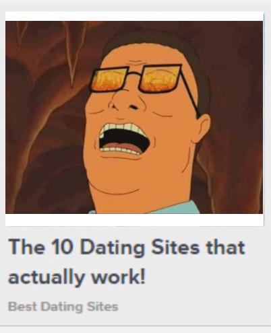Open the cartoon man ad thumbnail
This screenshot has height=333, width=271.
point(134,117)
